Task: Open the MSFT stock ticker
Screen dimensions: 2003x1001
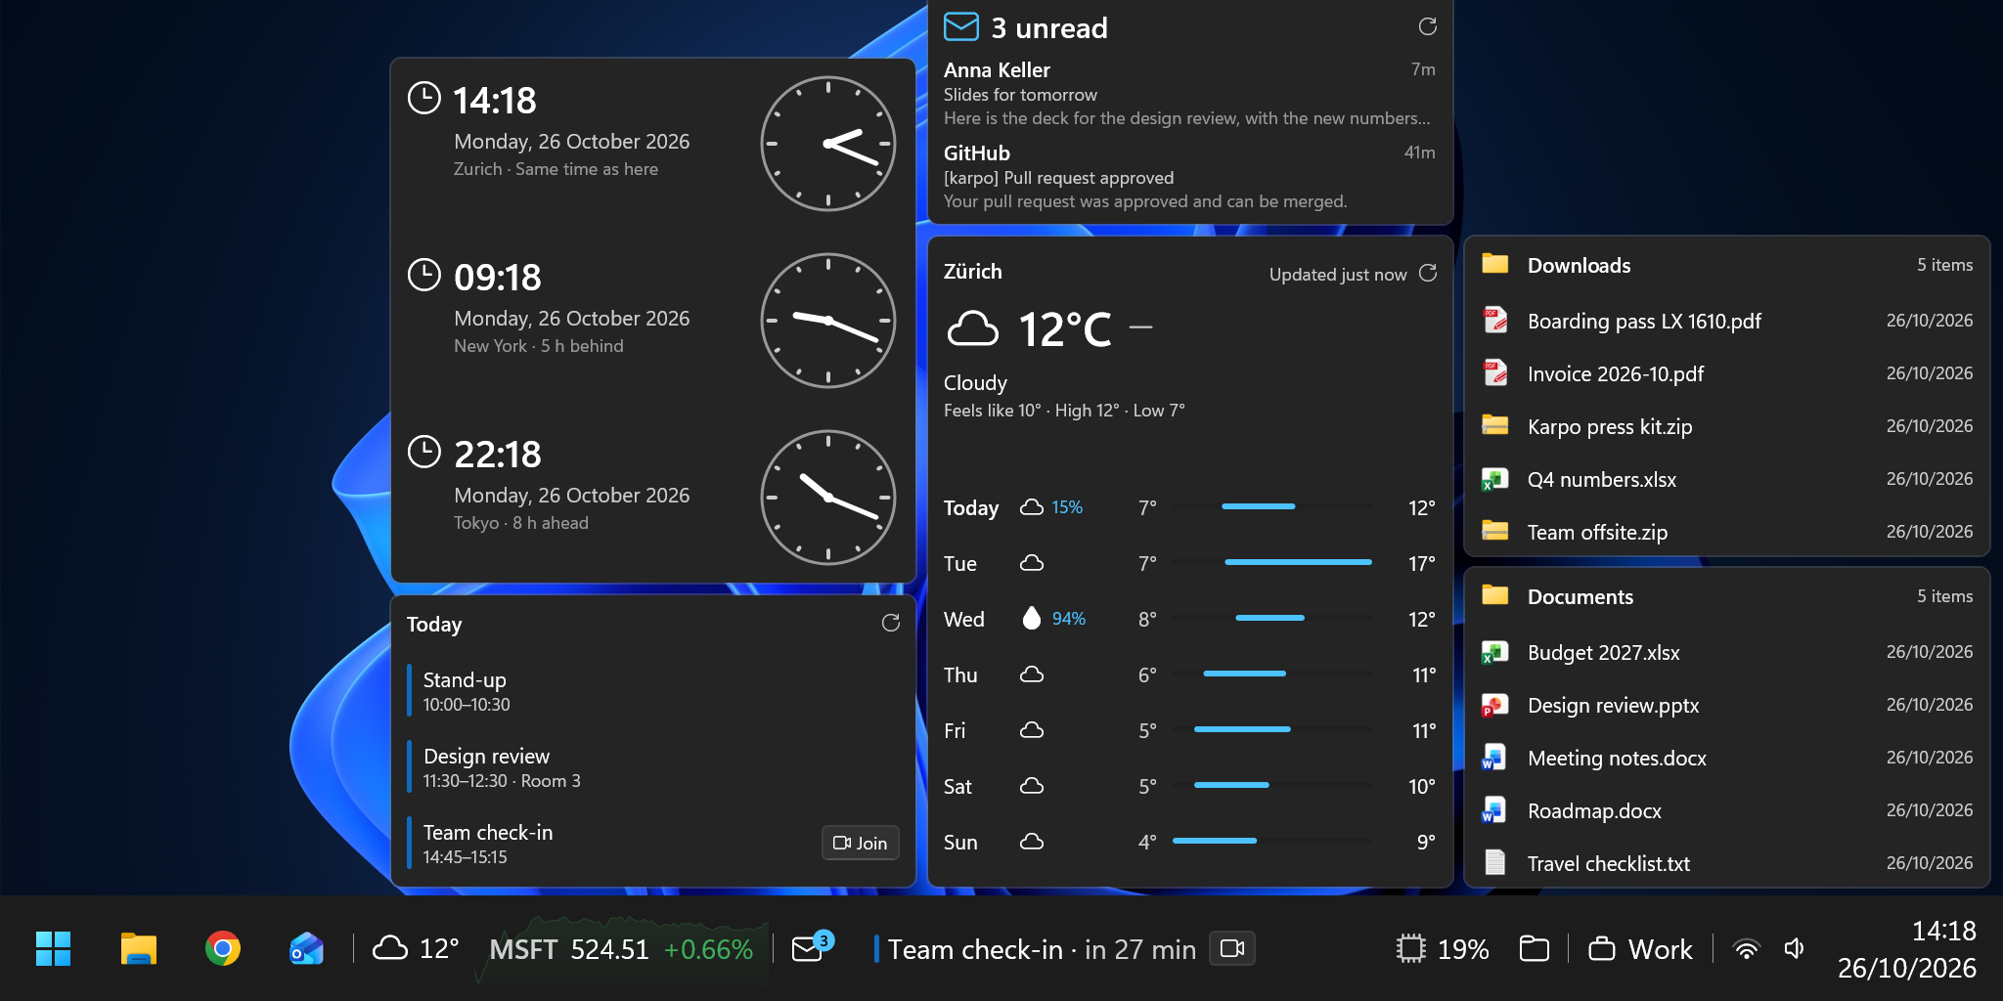Action: tap(621, 948)
